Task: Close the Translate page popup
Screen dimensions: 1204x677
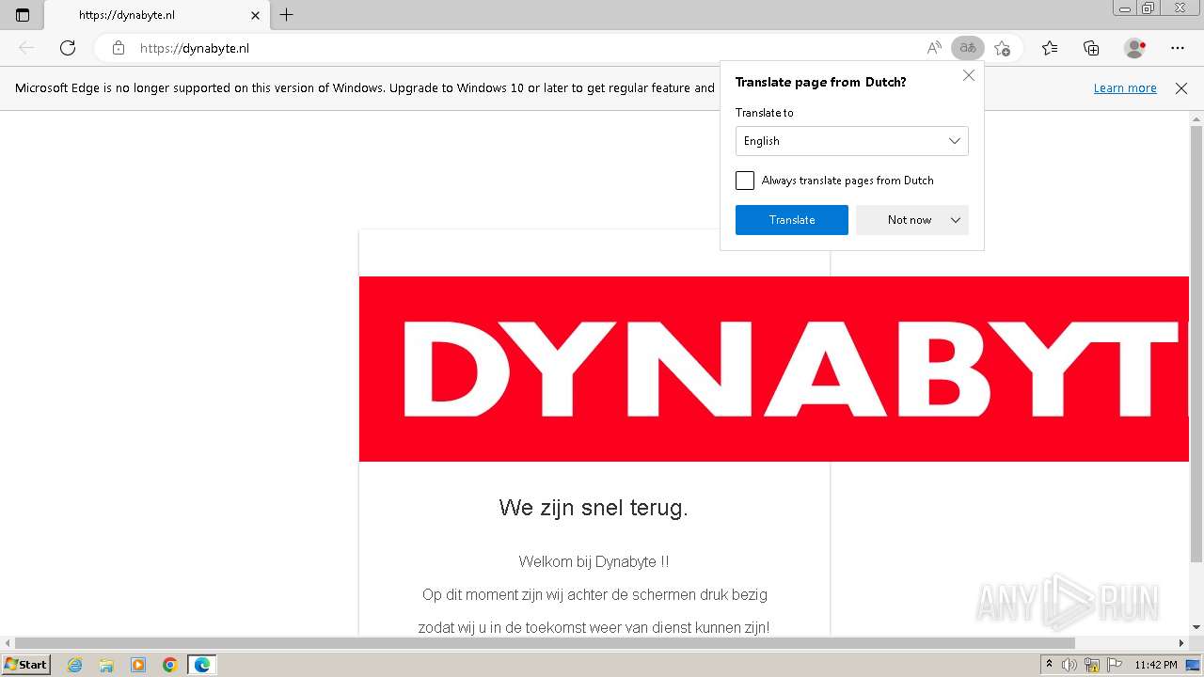Action: tap(969, 75)
